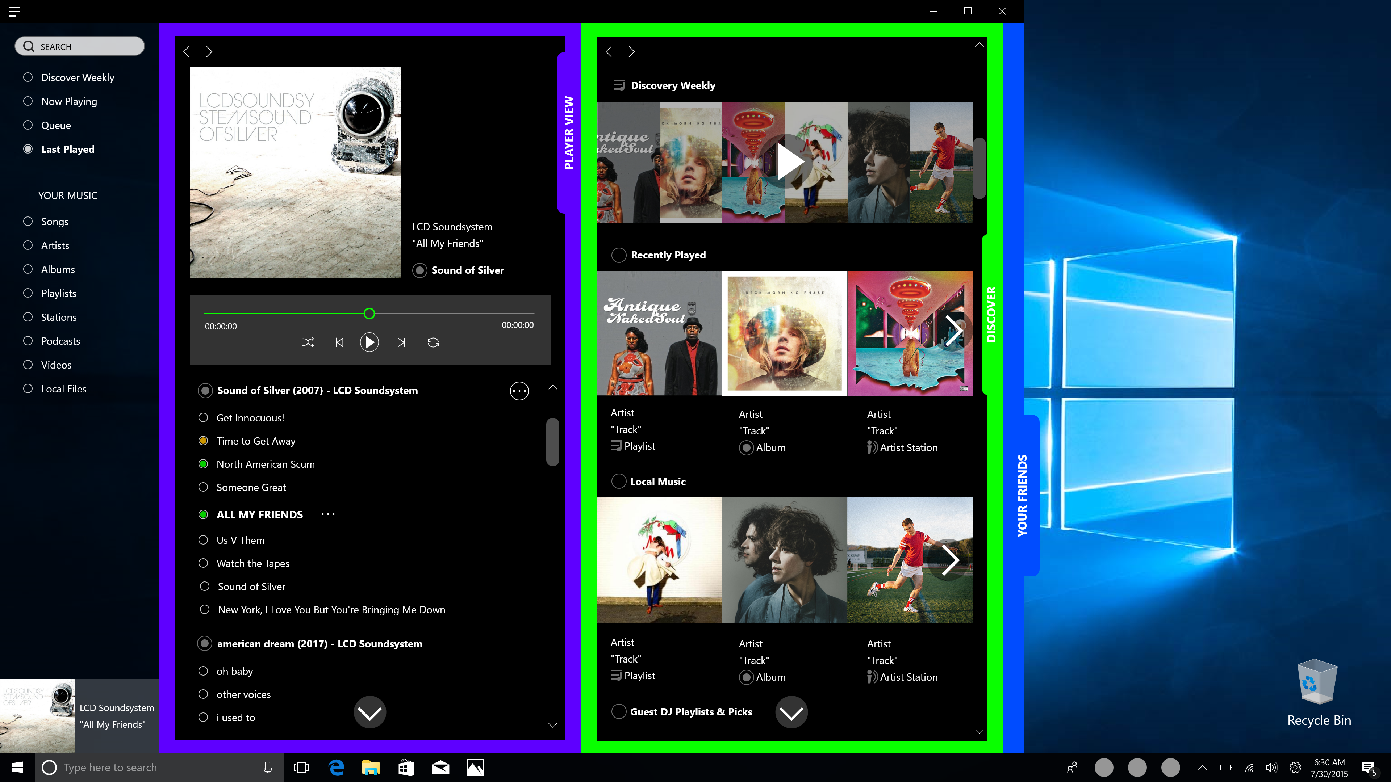Open Guest DJ Playlists & Picks section
1391x782 pixels.
click(x=682, y=712)
